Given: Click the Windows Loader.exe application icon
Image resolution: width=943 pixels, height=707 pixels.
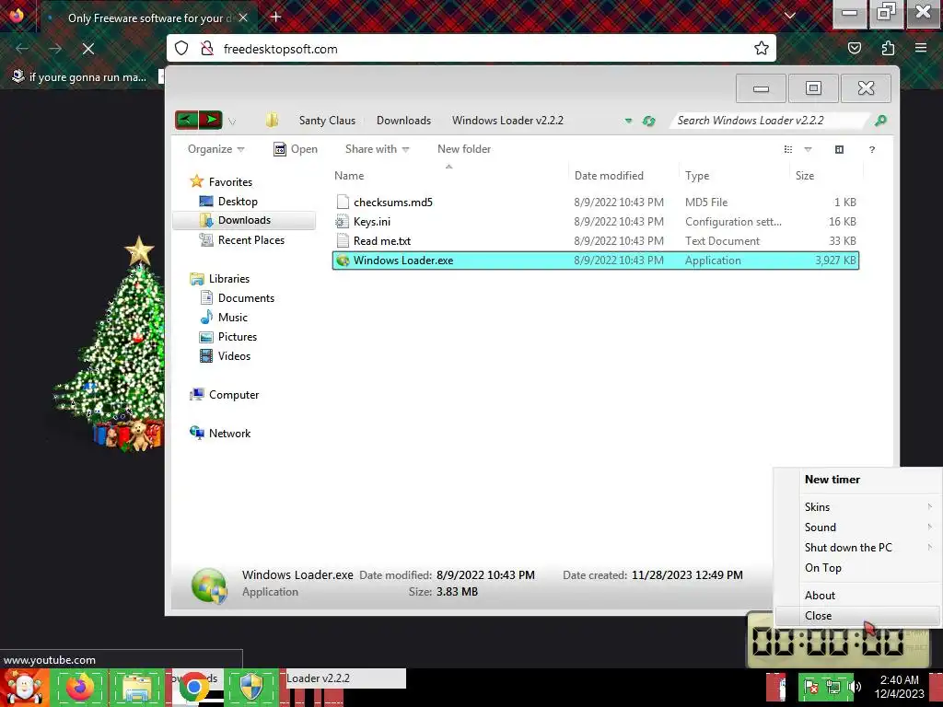Looking at the screenshot, I should pyautogui.click(x=343, y=261).
